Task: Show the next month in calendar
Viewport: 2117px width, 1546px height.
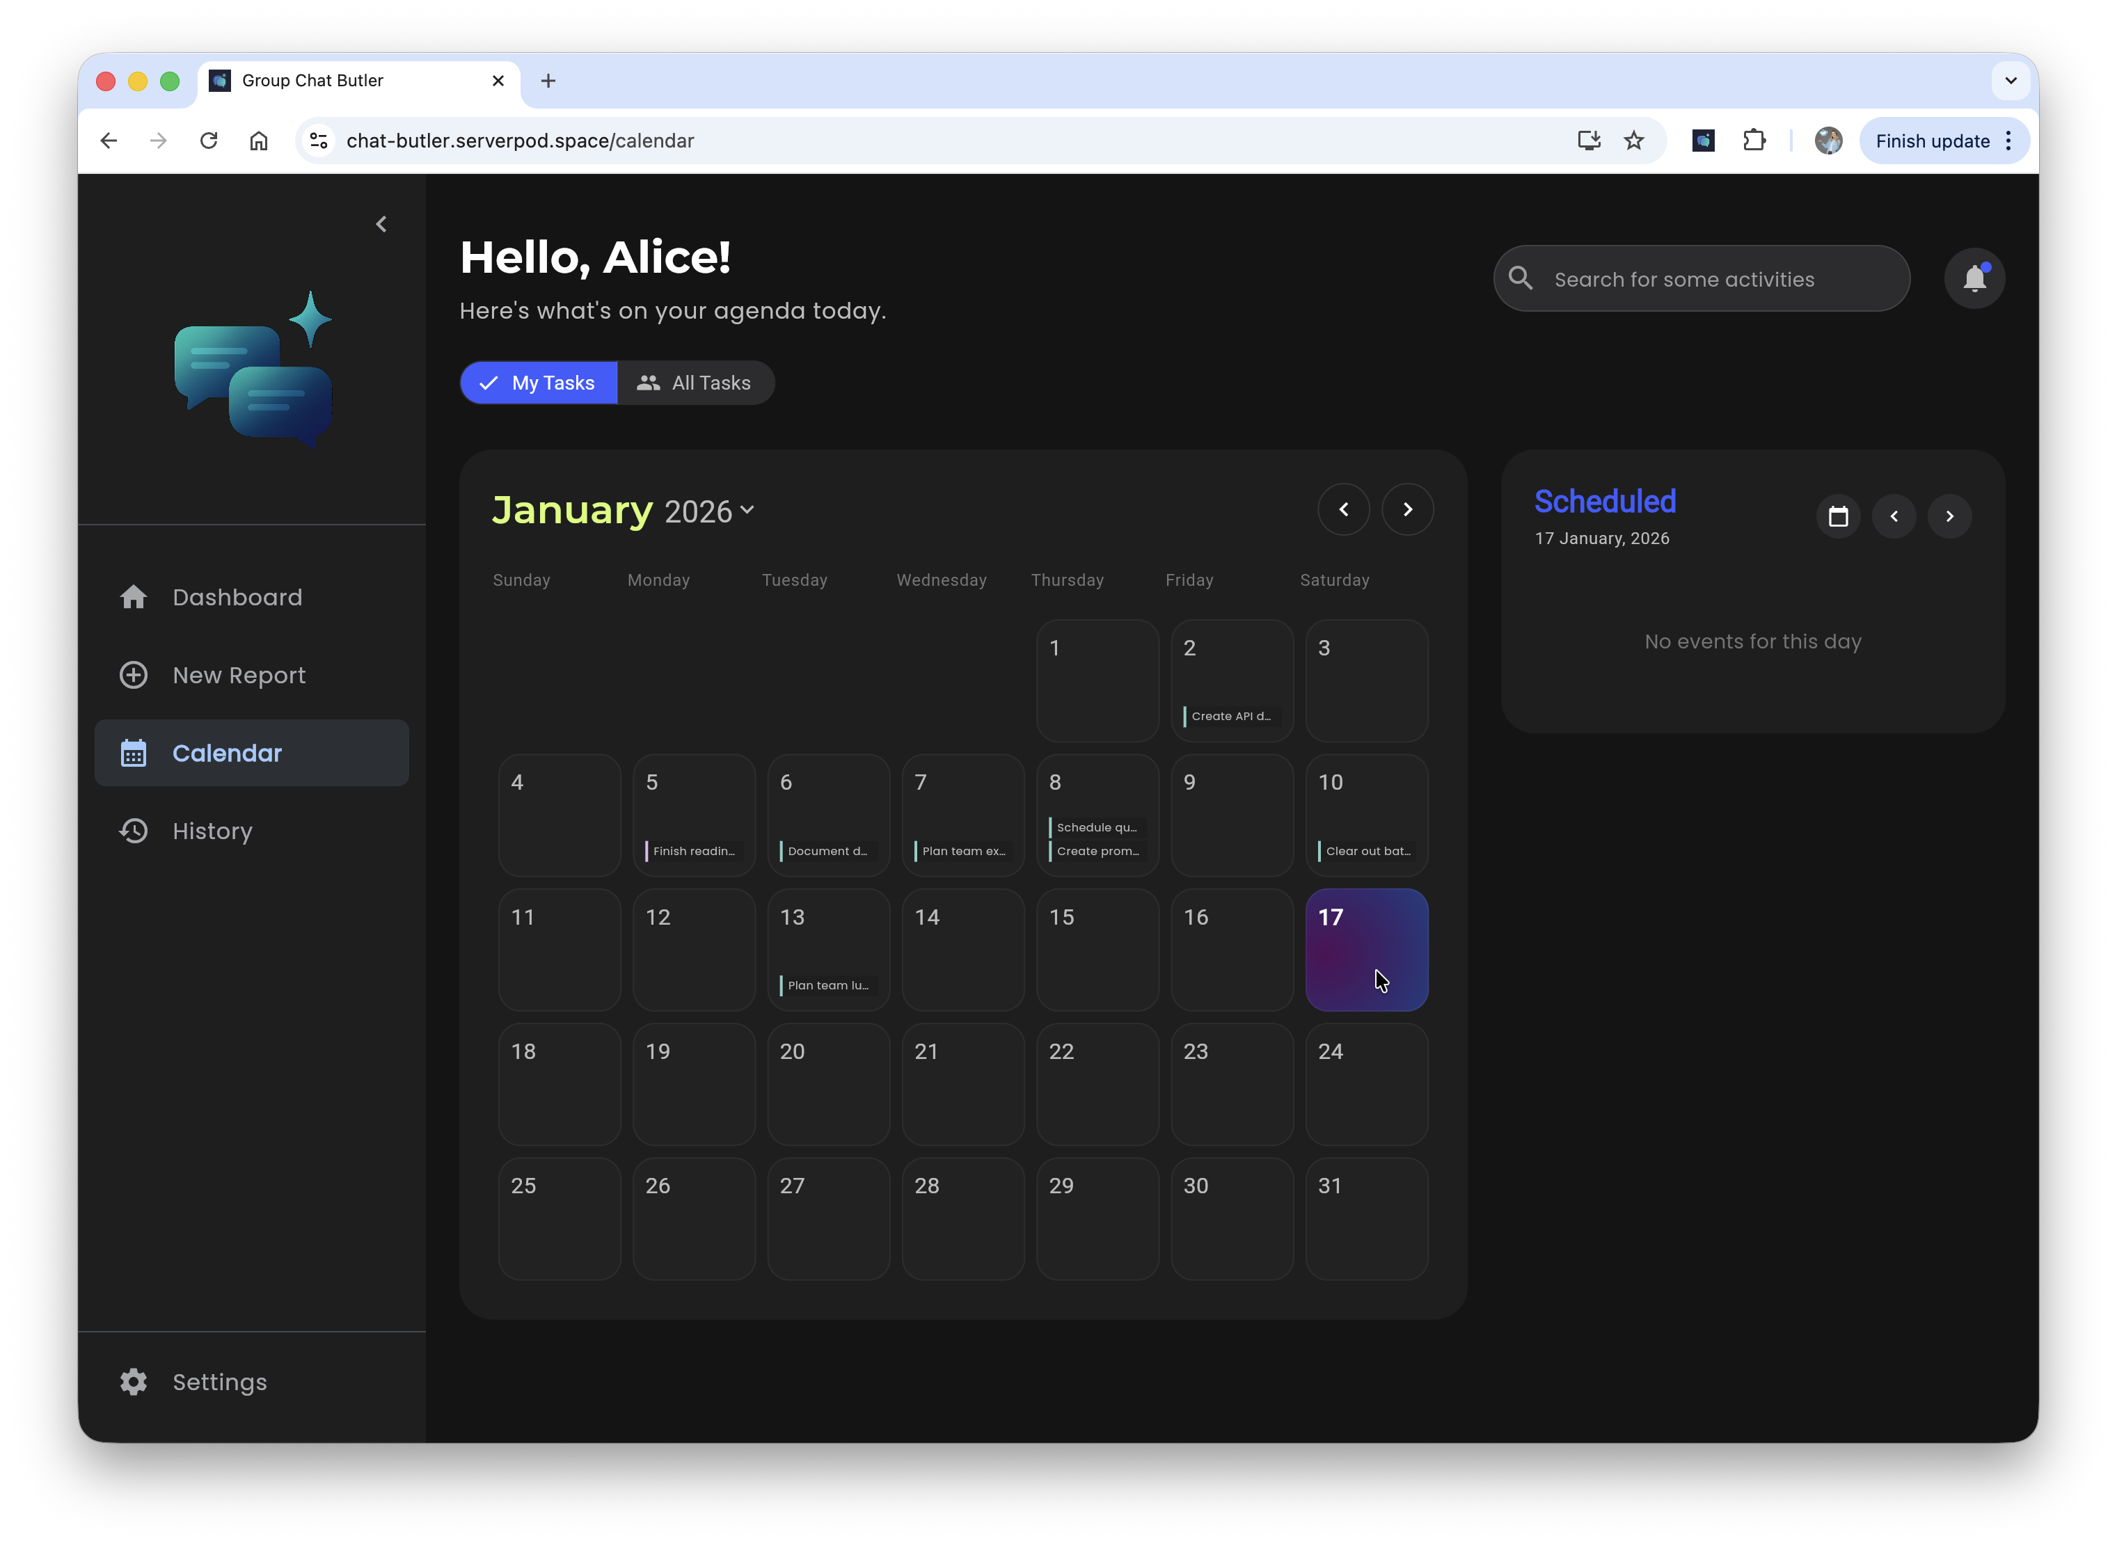Action: click(x=1406, y=509)
